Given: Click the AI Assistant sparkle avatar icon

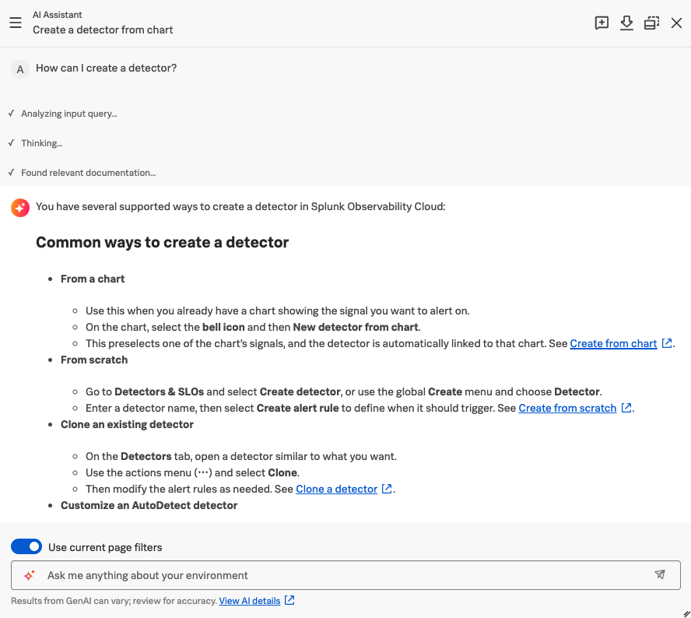Looking at the screenshot, I should [x=20, y=208].
